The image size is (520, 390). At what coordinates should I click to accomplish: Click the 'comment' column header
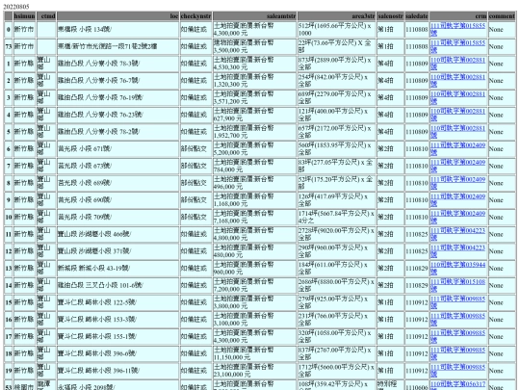(x=502, y=16)
